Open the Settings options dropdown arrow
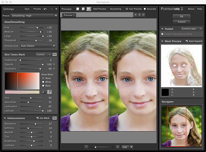This screenshot has width=206, height=152. [x=56, y=9]
